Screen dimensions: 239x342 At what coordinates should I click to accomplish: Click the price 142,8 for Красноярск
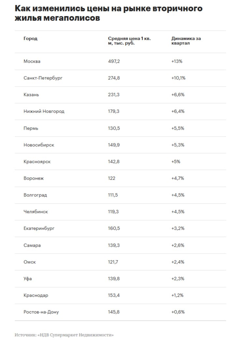click(114, 161)
